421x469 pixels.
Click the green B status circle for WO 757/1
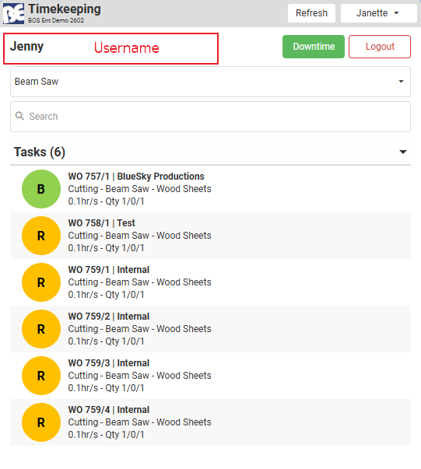coord(41,189)
